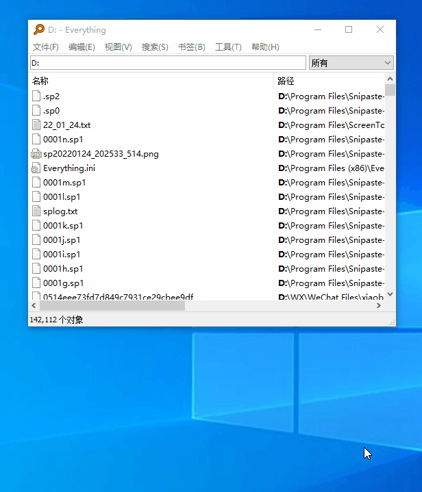Click the file icon beside .sp2
422x492 pixels.
[x=36, y=96]
